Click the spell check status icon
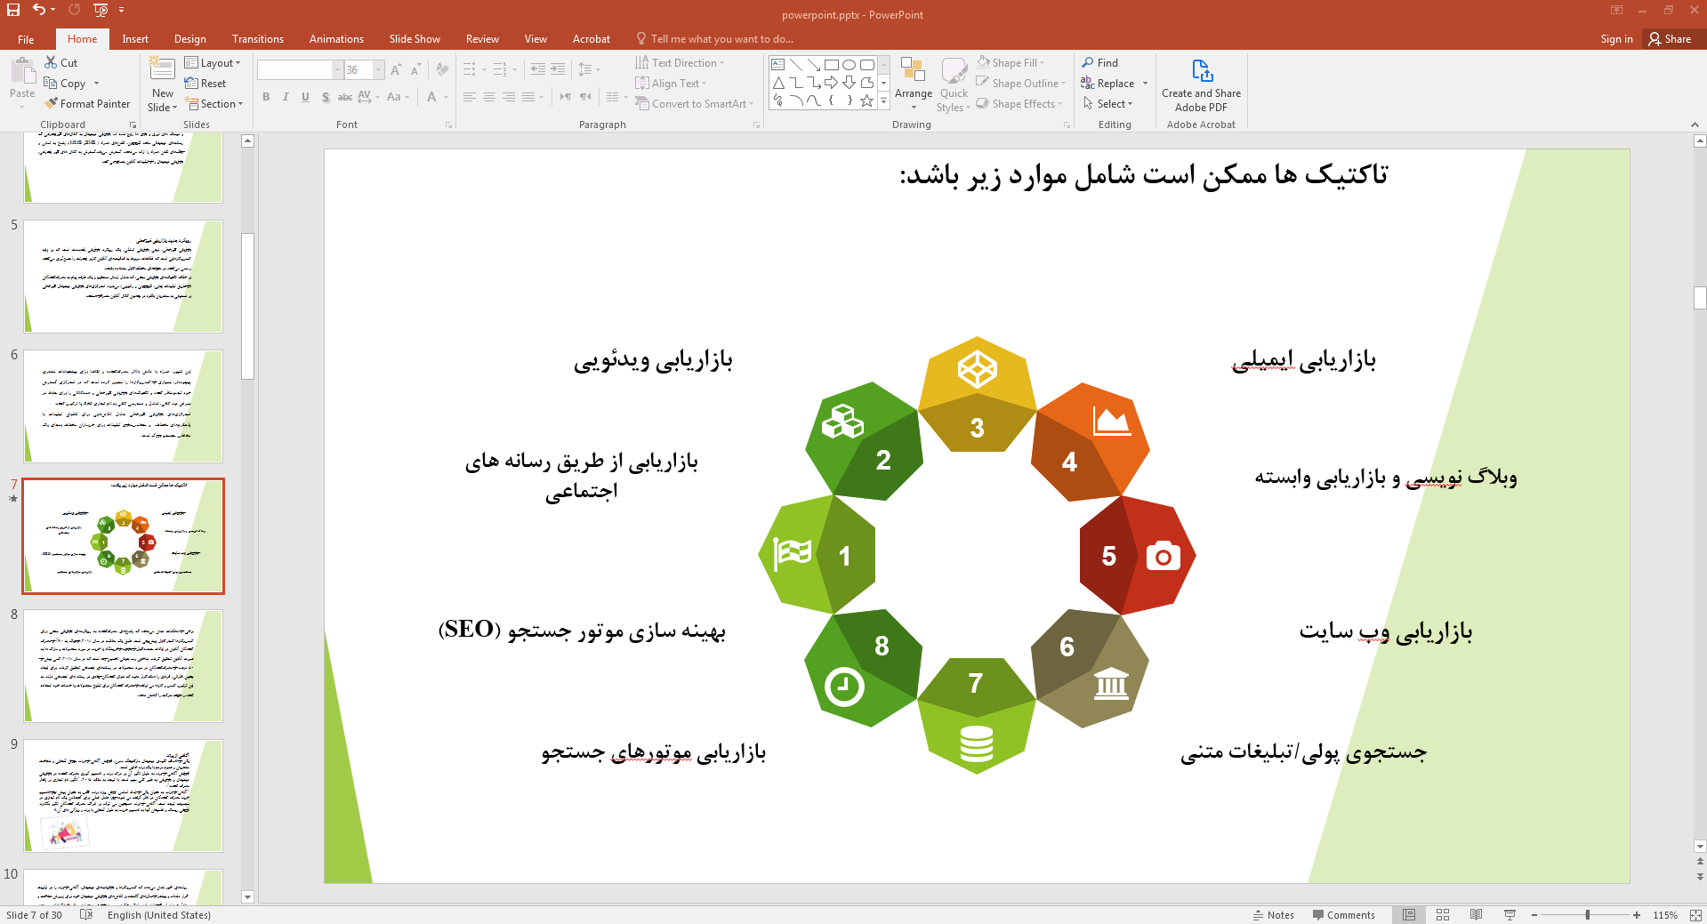1707x924 pixels. pyautogui.click(x=86, y=914)
